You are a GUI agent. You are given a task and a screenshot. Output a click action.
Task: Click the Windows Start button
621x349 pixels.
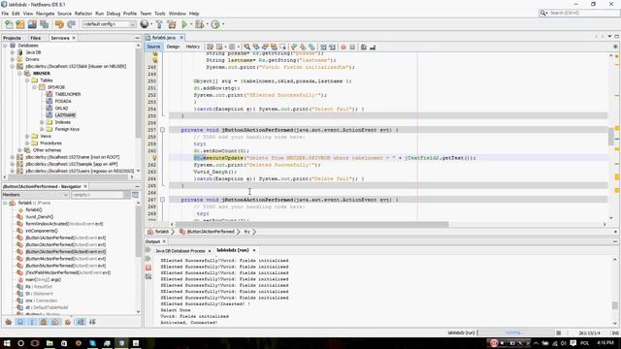(x=7, y=343)
